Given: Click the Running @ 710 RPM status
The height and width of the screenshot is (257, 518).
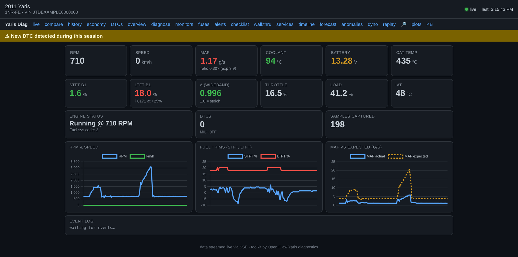Looking at the screenshot, I should [101, 123].
